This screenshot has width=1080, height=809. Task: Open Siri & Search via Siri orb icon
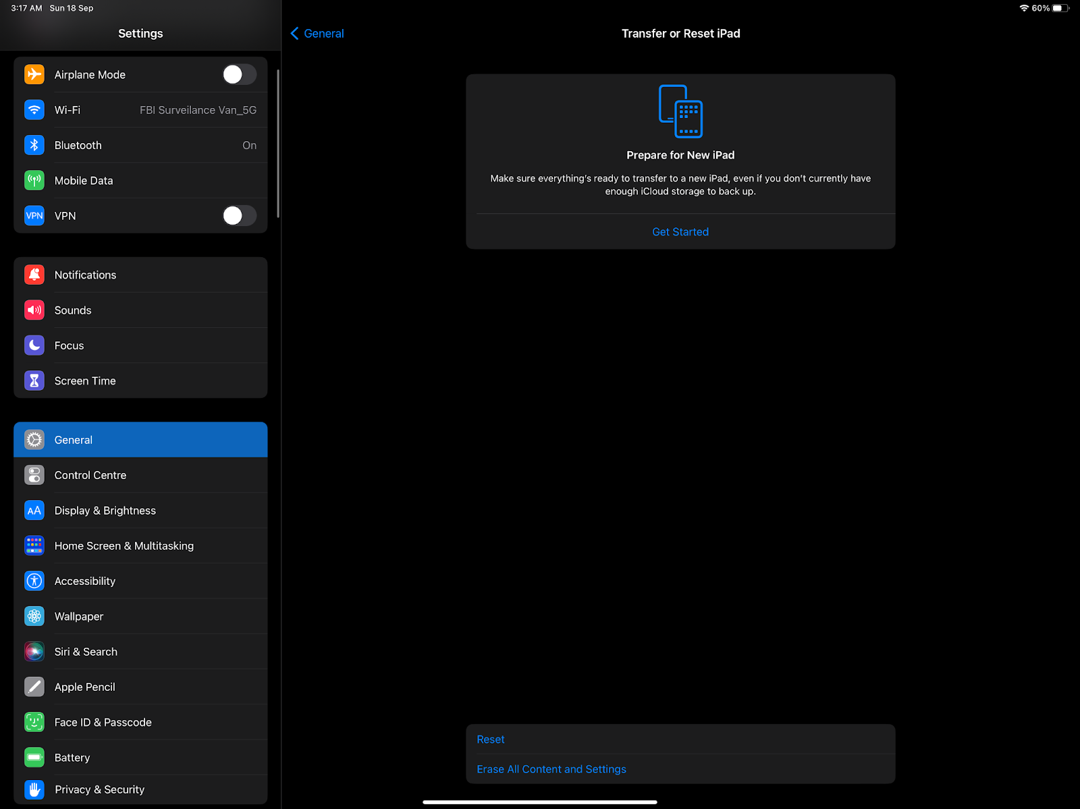[34, 652]
